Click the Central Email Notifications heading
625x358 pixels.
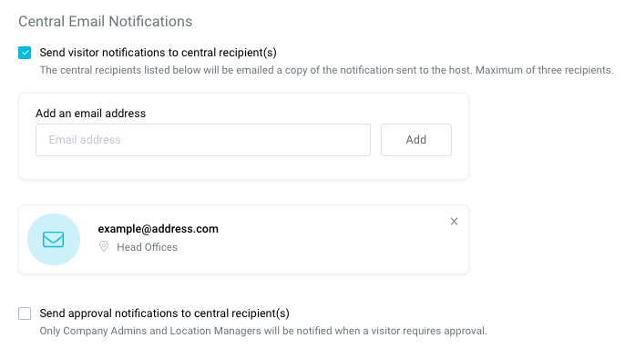pos(106,22)
